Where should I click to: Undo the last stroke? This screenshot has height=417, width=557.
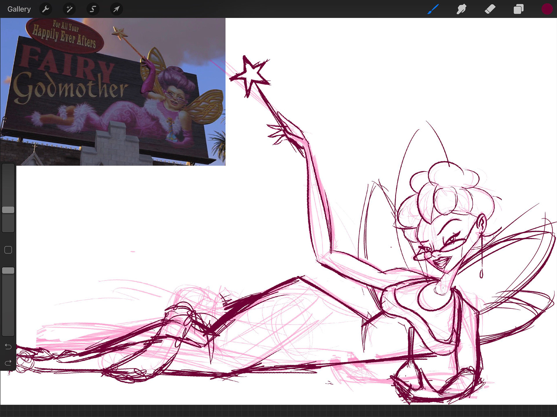click(8, 347)
